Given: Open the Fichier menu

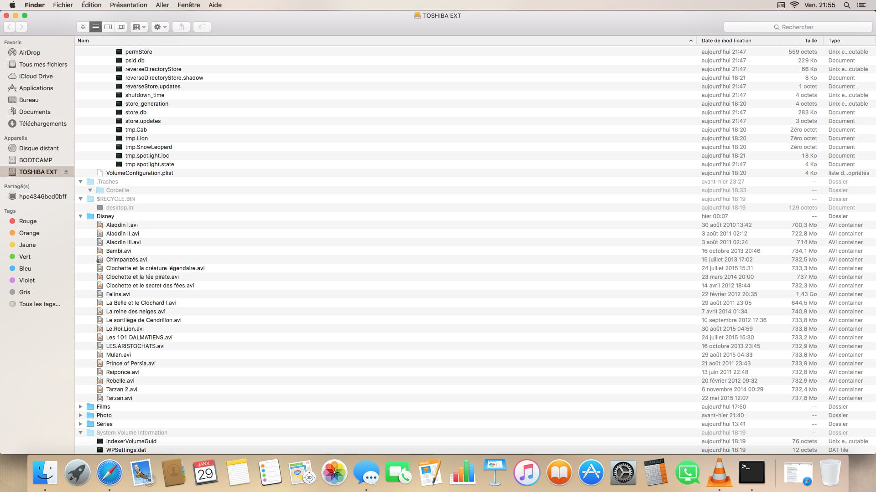Looking at the screenshot, I should 63,5.
